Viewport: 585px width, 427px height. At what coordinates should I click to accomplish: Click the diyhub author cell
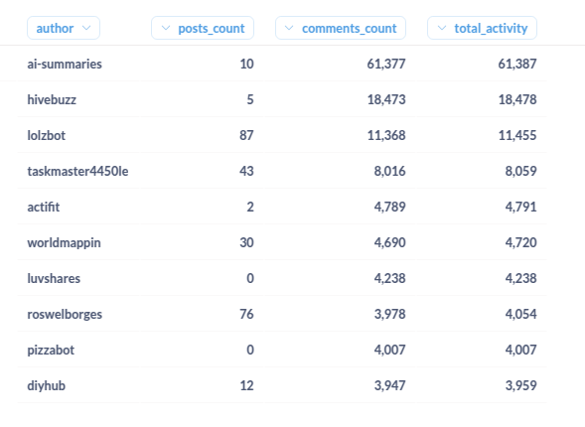(47, 386)
